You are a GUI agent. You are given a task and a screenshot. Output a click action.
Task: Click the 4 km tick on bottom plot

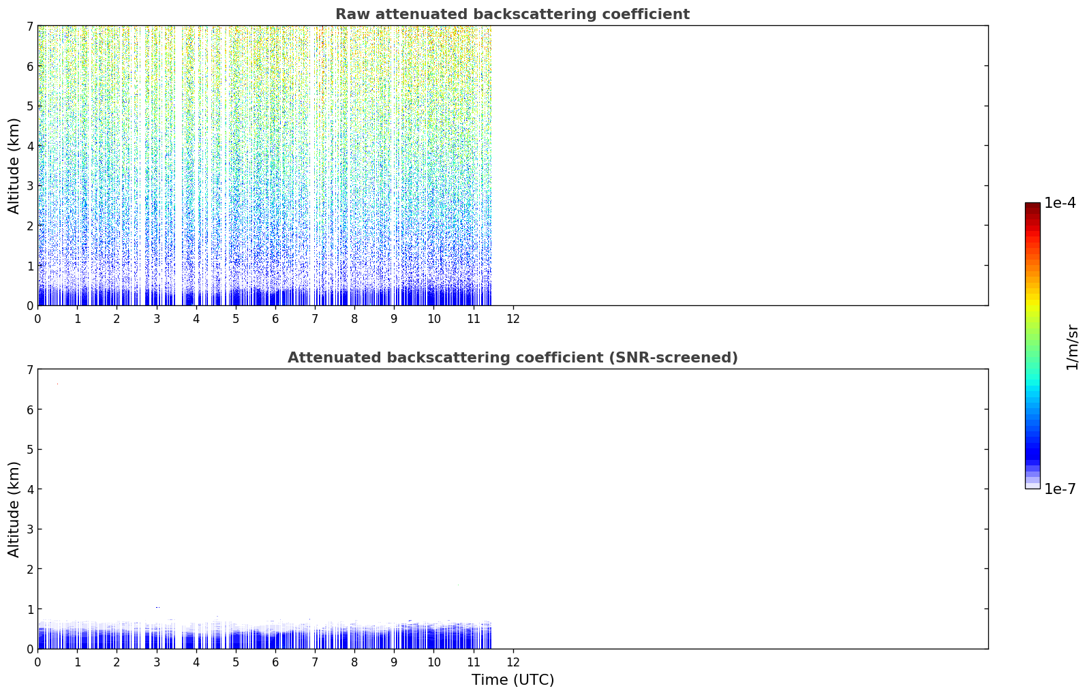click(x=29, y=489)
